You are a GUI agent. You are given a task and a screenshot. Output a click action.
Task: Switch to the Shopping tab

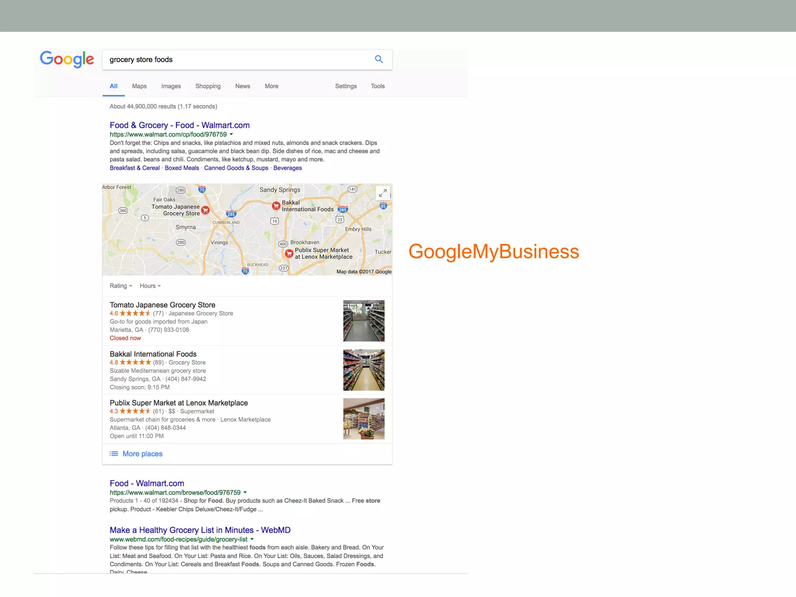(208, 86)
